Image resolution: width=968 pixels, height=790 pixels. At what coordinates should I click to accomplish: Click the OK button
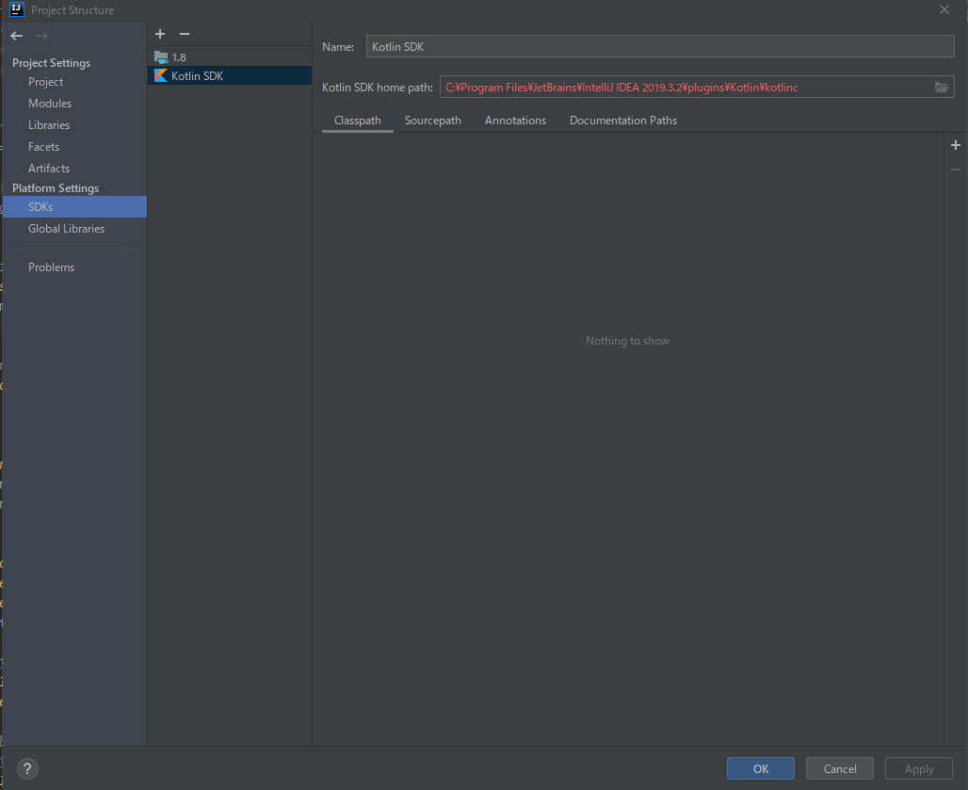click(761, 768)
